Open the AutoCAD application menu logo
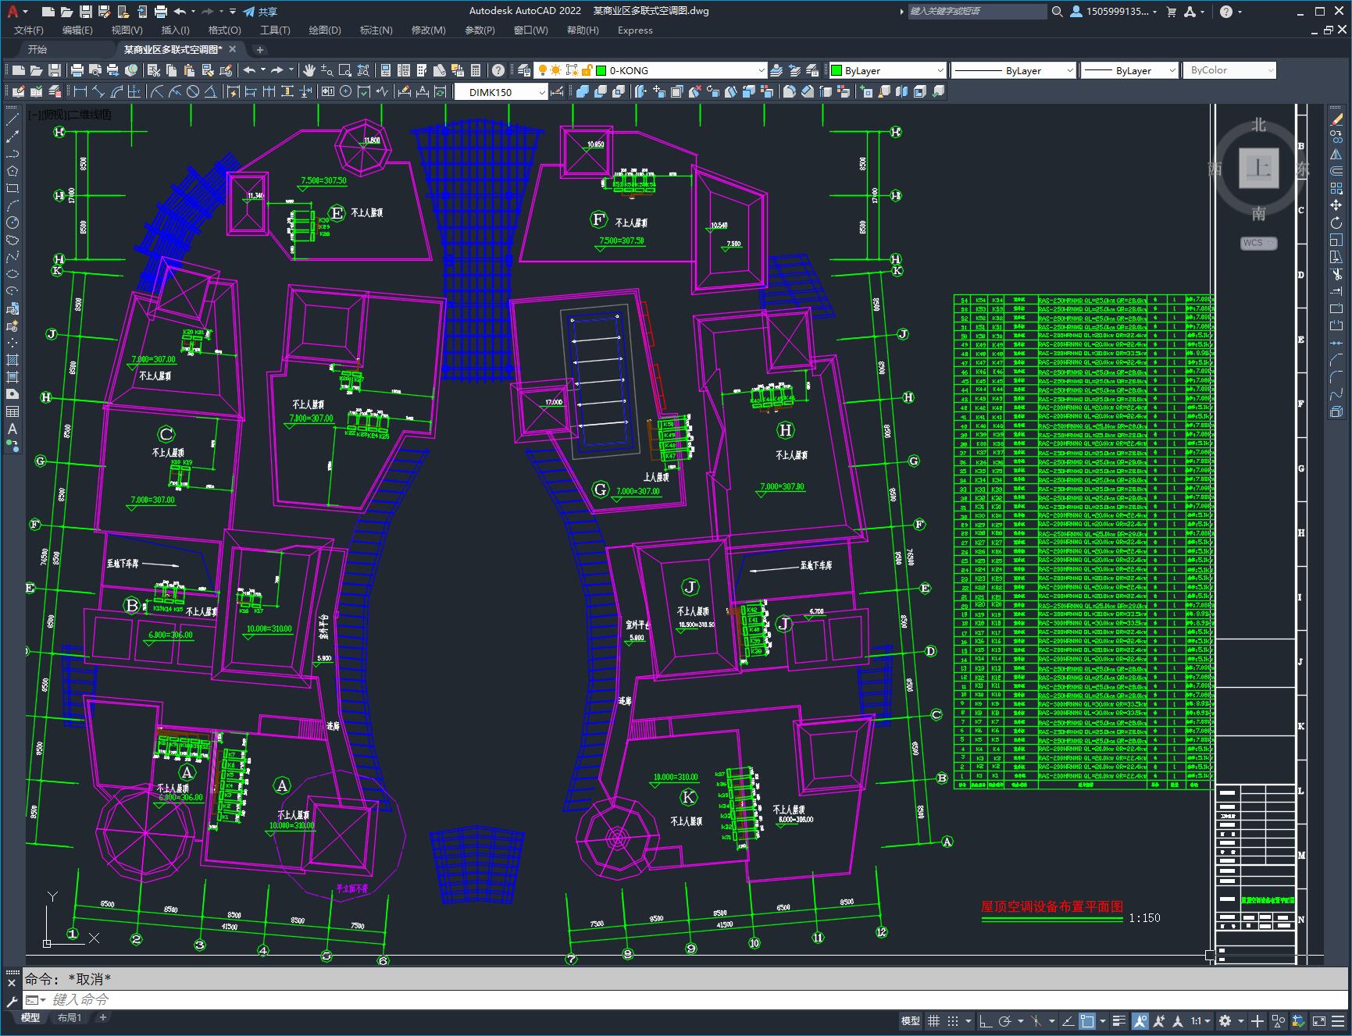The width and height of the screenshot is (1352, 1036). (12, 11)
